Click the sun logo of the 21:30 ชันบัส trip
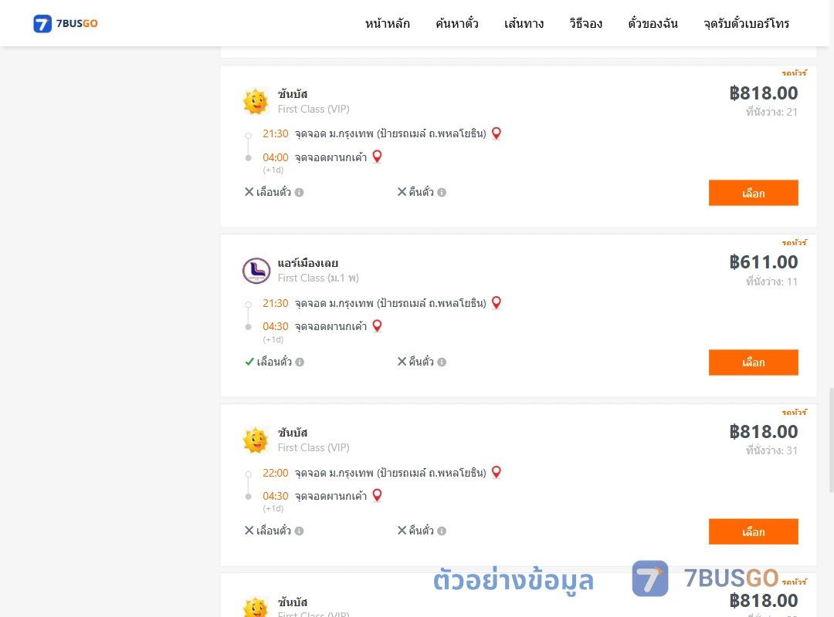Screen dimensions: 834x617 (x=256, y=101)
